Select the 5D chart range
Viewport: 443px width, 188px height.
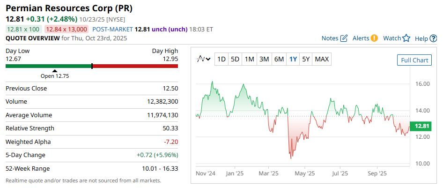click(235, 59)
